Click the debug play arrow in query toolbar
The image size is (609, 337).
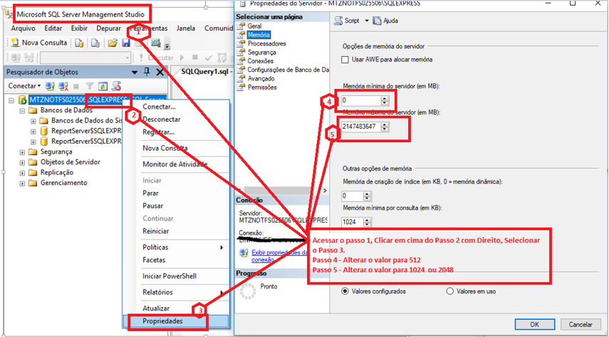click(182, 58)
